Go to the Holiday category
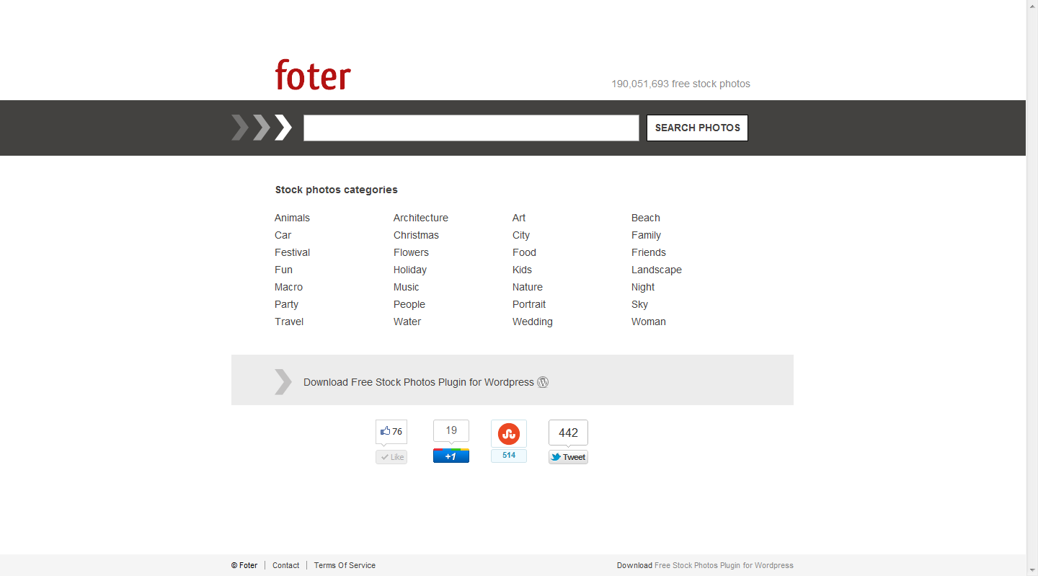This screenshot has width=1038, height=576. (x=410, y=270)
